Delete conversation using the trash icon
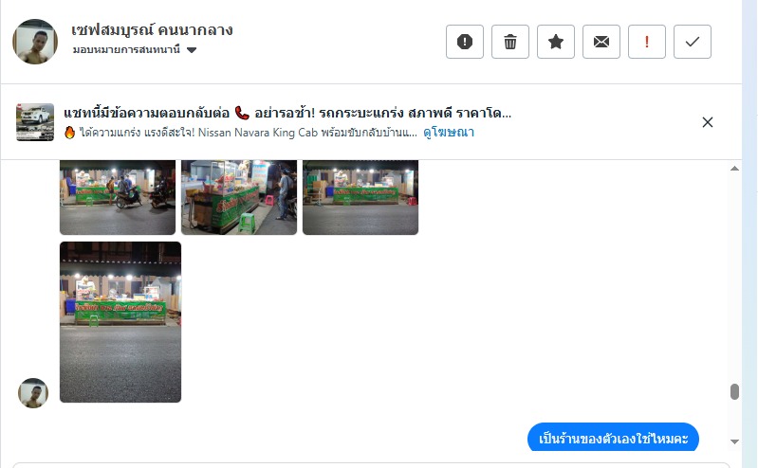Screen dimensions: 758x468 tap(510, 42)
